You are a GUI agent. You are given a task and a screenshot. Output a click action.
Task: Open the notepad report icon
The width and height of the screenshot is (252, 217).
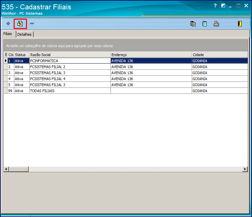tap(204, 24)
